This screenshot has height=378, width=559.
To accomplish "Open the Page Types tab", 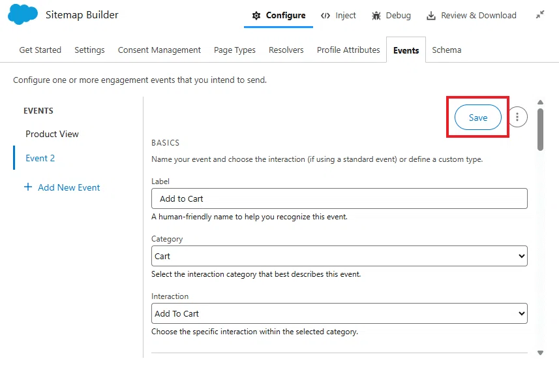I will [x=235, y=50].
